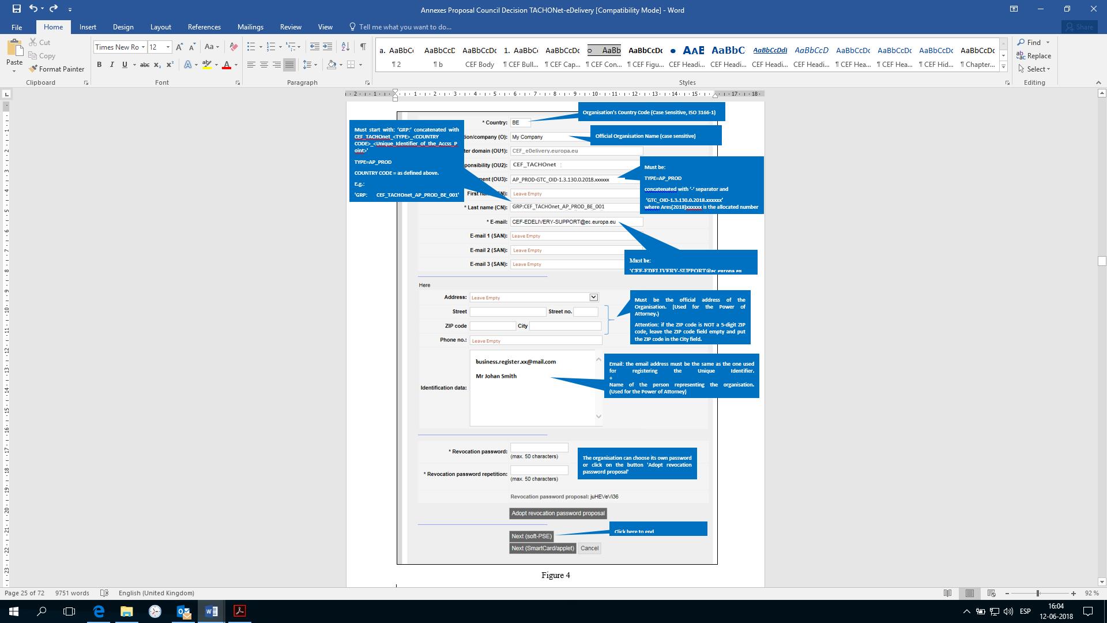Click the Subscript icon

(x=157, y=65)
